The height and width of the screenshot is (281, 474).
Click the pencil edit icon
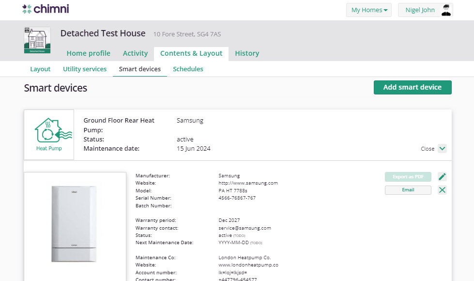point(442,177)
